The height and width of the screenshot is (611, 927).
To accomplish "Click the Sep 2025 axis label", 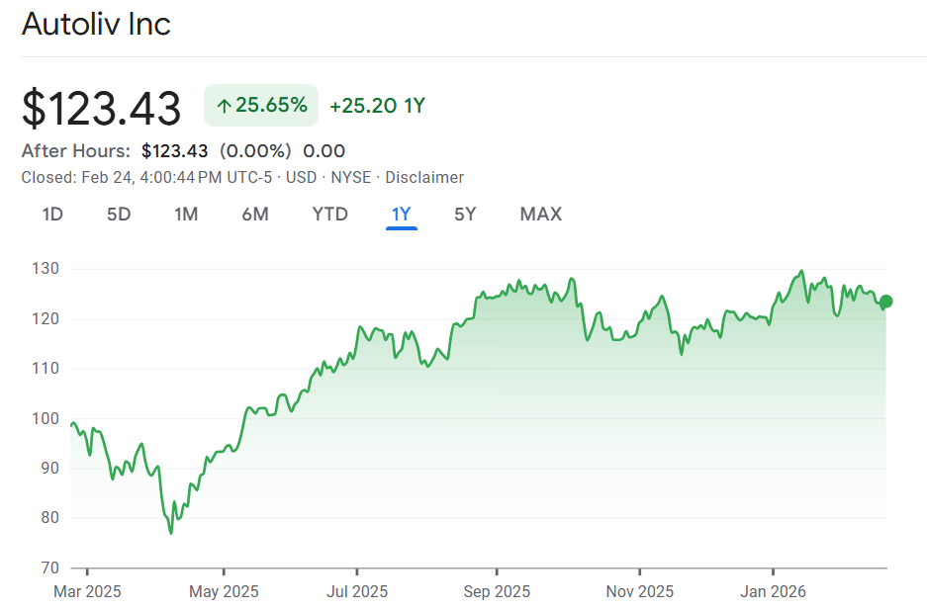I will click(497, 591).
